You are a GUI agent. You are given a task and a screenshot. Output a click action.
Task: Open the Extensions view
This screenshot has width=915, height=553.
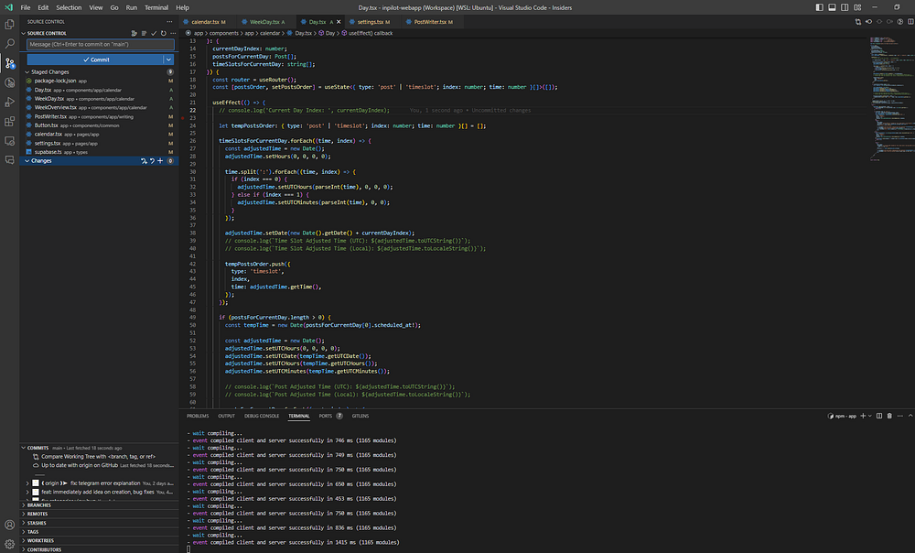click(10, 123)
